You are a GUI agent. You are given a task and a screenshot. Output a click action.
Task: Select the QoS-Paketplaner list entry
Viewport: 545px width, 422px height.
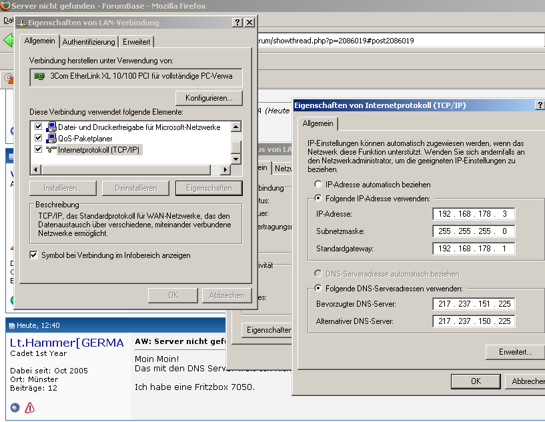tap(85, 138)
